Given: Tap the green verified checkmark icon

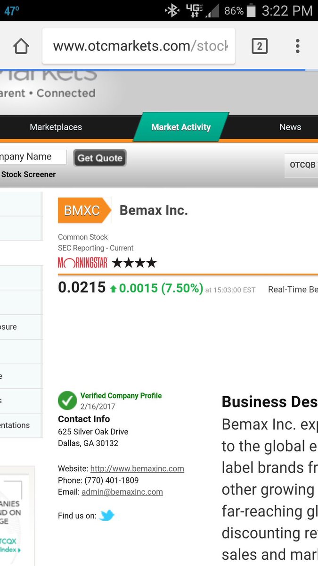Looking at the screenshot, I should tap(67, 401).
